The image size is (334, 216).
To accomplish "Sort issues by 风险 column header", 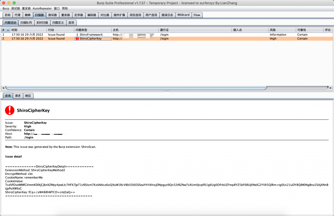I will [282, 30].
